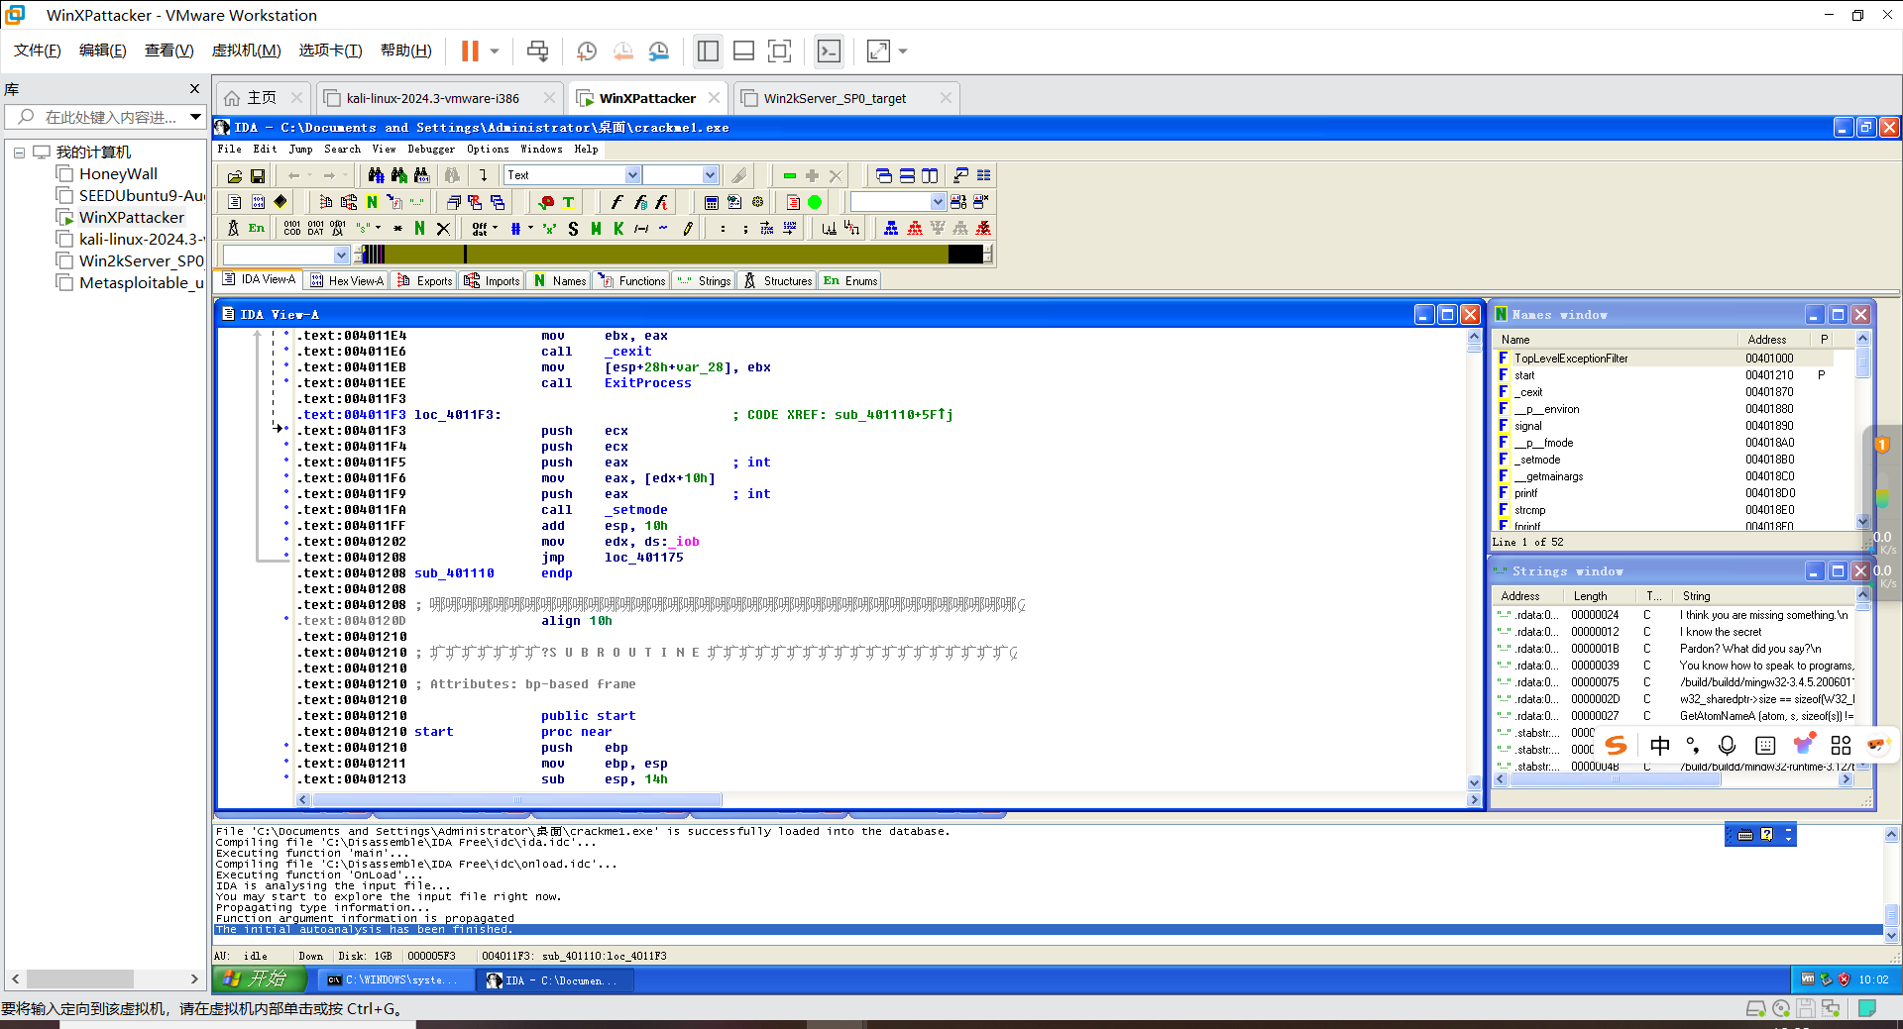Viewport: 1903px width, 1029px height.
Task: Click the calculator icon in the IDA toolbar
Action: tap(711, 202)
